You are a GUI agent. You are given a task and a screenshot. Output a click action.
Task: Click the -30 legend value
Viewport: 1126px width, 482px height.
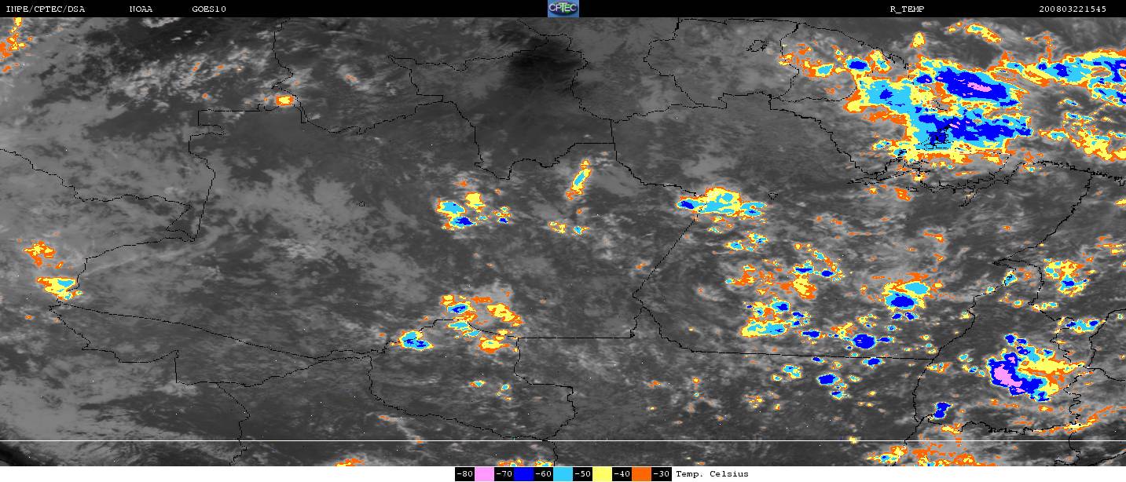(662, 474)
